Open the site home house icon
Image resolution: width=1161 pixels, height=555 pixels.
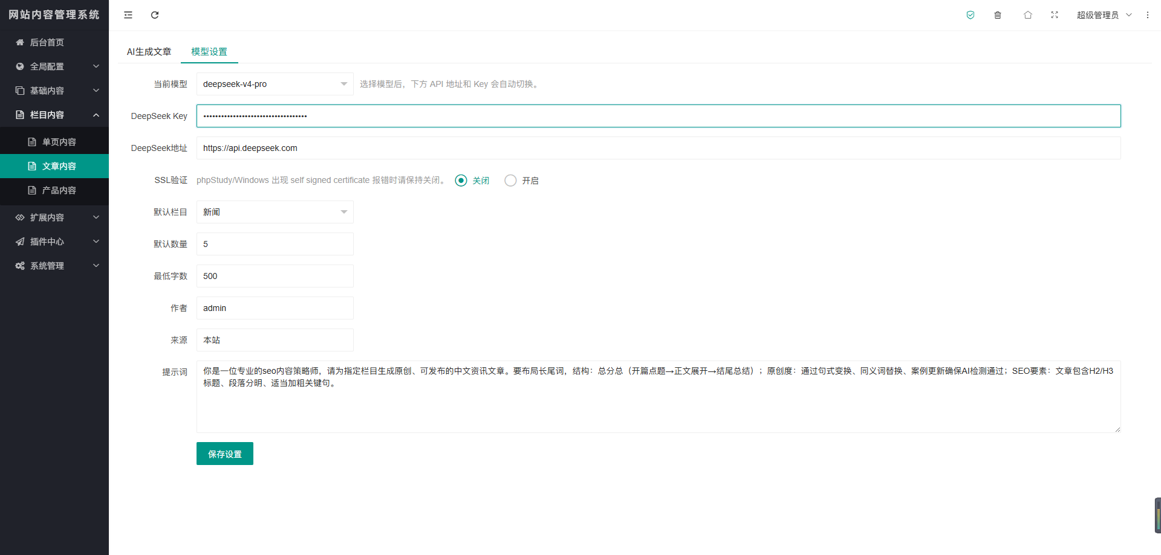click(x=1028, y=15)
